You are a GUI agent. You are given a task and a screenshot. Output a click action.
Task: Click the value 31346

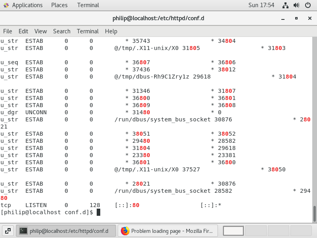pos(141,91)
